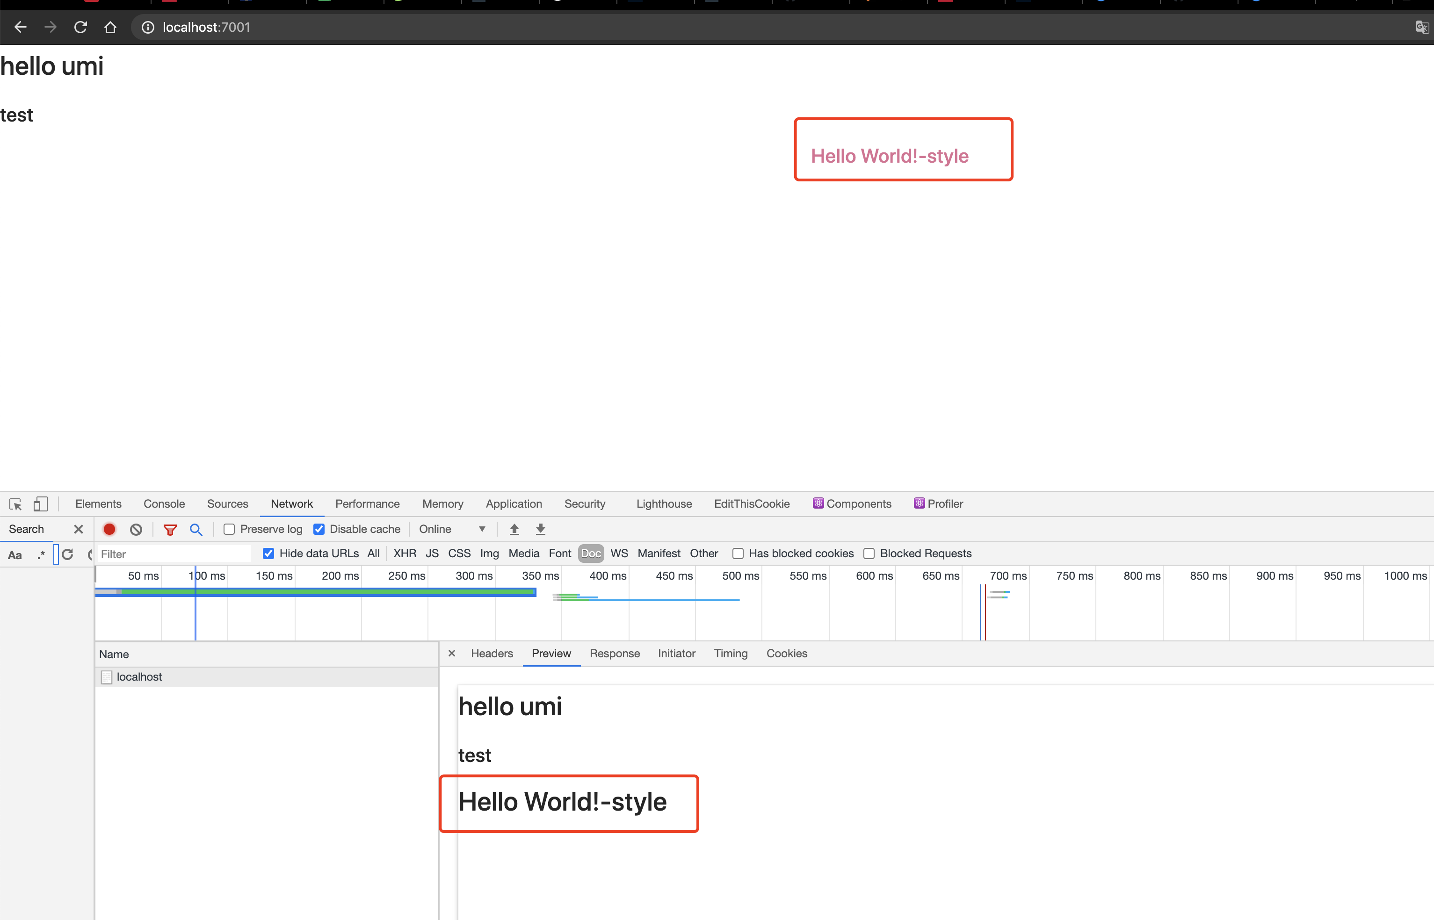
Task: Switch to the Response tab
Action: click(615, 654)
